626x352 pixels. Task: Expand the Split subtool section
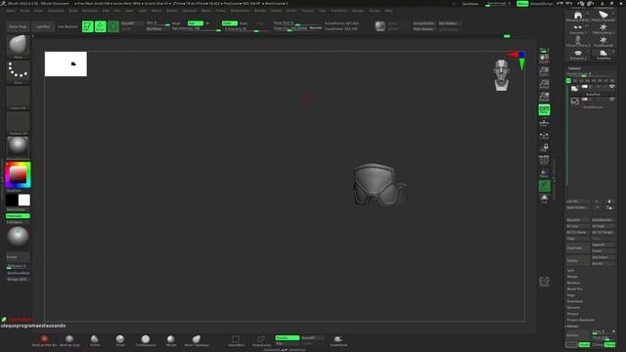point(571,270)
